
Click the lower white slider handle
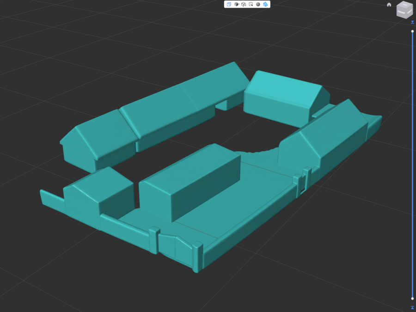412,299
